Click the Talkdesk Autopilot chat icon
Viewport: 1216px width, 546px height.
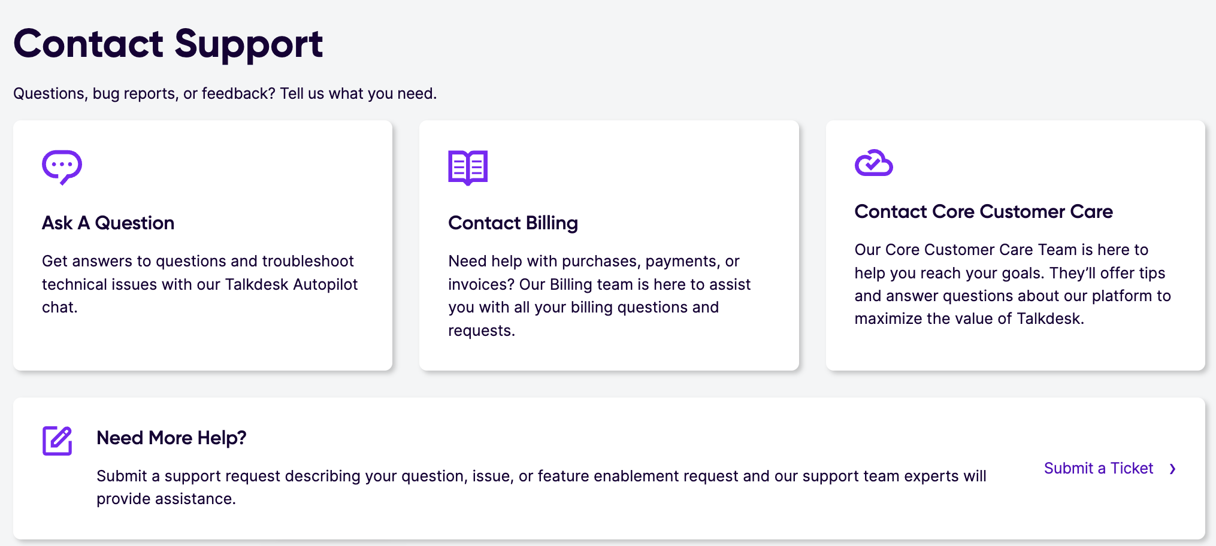coord(62,167)
